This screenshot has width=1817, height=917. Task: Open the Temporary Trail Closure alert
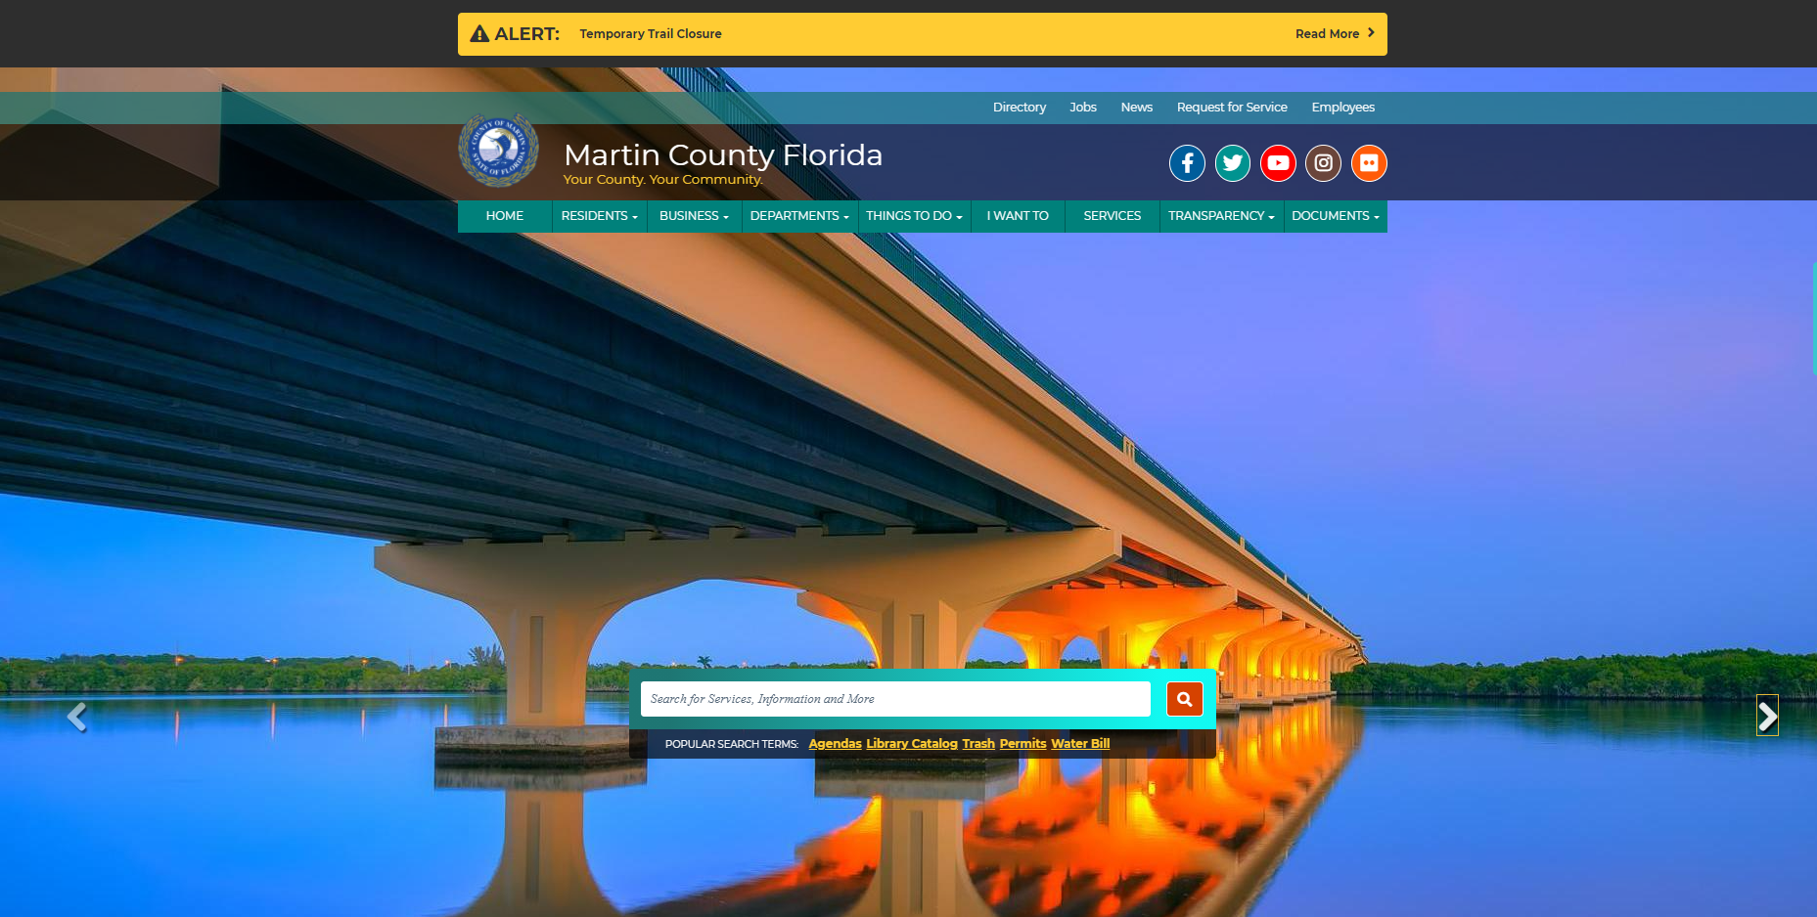click(651, 34)
